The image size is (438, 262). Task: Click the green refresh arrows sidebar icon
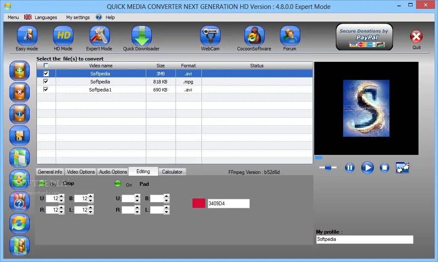20,223
